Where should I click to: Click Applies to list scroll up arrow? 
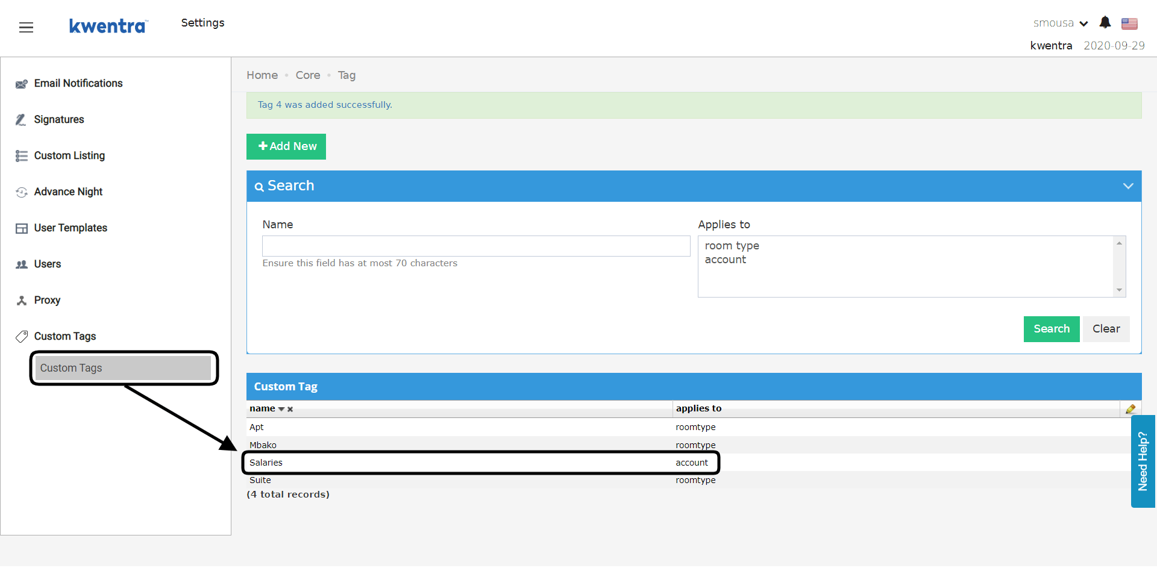(x=1119, y=243)
